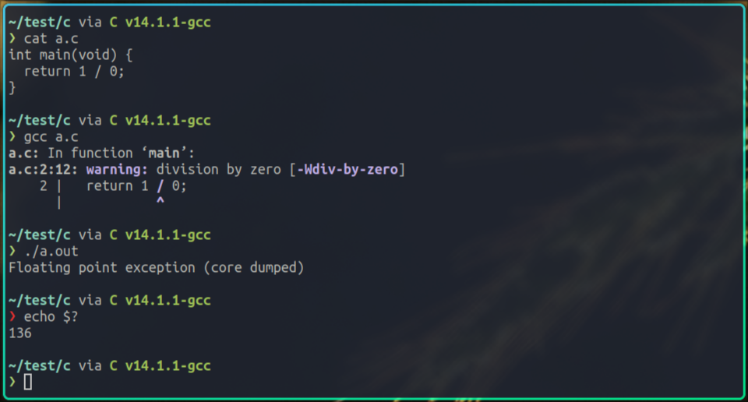Click the green prompt arrow before ./a.out
This screenshot has height=402, width=748.
(12, 252)
